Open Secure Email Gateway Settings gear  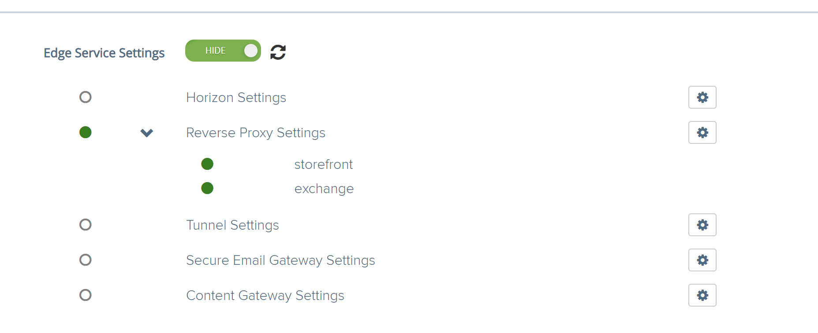[x=702, y=260]
